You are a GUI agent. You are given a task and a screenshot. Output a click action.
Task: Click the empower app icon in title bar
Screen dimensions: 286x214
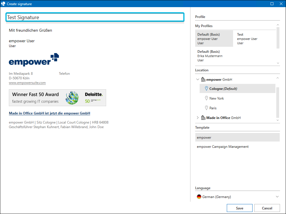(3, 4)
